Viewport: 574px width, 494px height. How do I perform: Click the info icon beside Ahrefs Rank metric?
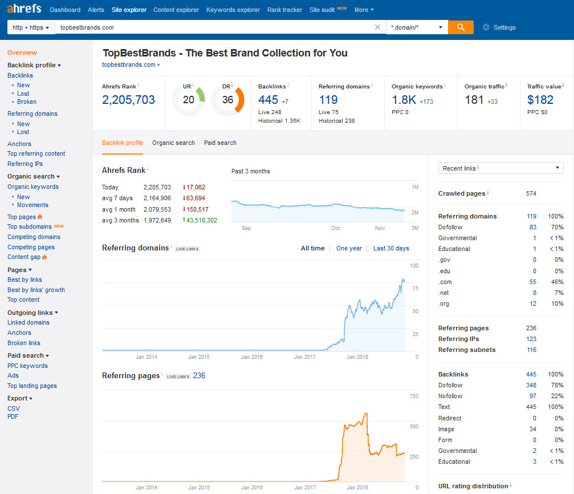click(x=138, y=85)
